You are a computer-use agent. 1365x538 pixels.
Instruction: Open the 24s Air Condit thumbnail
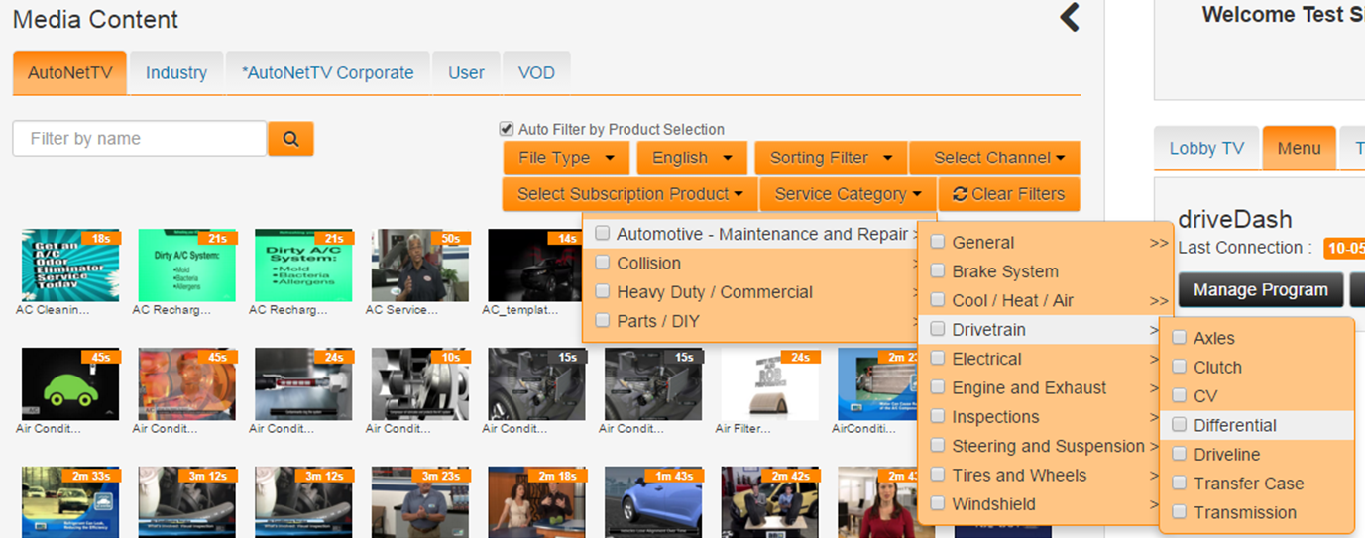(x=303, y=383)
